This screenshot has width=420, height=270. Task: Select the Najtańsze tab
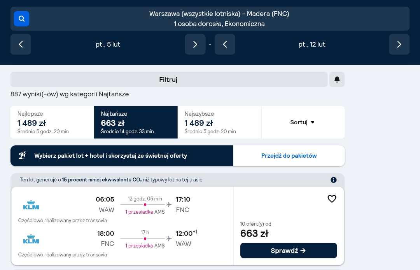tap(136, 122)
